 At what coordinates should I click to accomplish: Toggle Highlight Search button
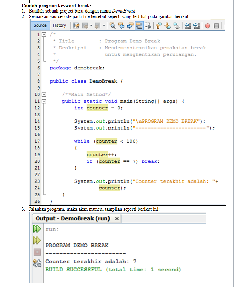[139, 26]
